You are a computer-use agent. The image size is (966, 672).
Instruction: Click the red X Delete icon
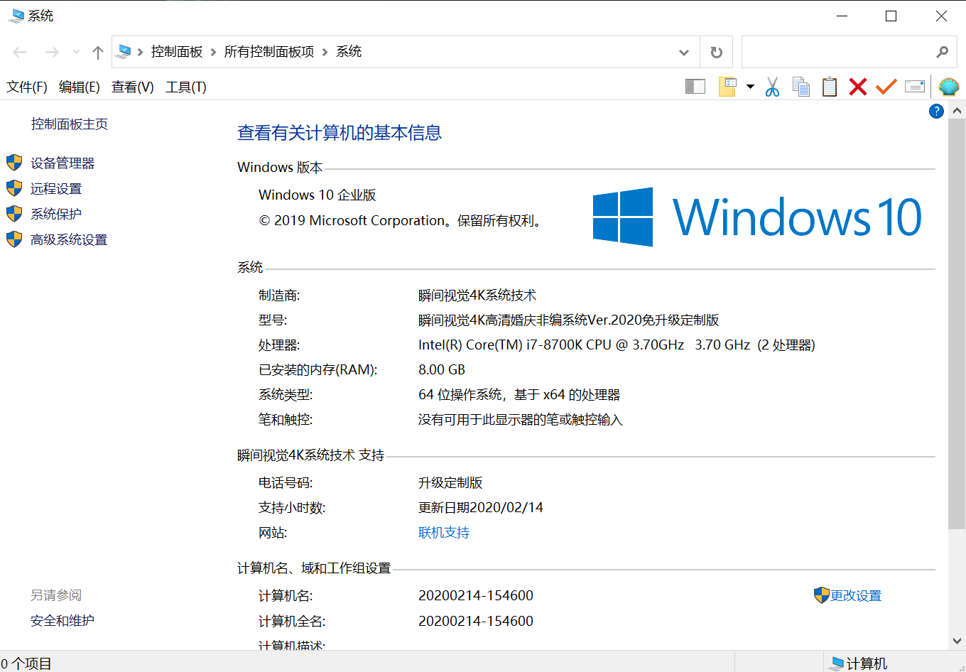tap(858, 87)
